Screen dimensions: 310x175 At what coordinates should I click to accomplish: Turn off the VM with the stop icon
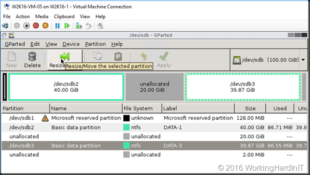point(26,25)
